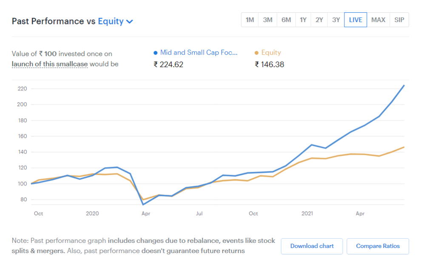Click the orange Equity legend label
This screenshot has width=435, height=262.
pos(271,53)
